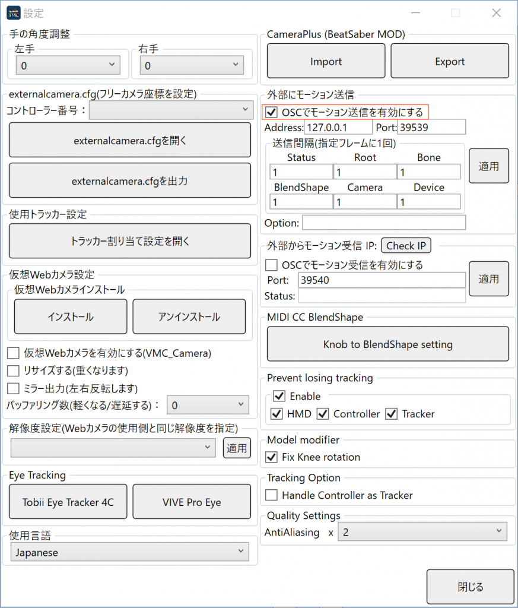Check Handle Controller as Tracker option
The height and width of the screenshot is (608, 518).
coord(271,495)
